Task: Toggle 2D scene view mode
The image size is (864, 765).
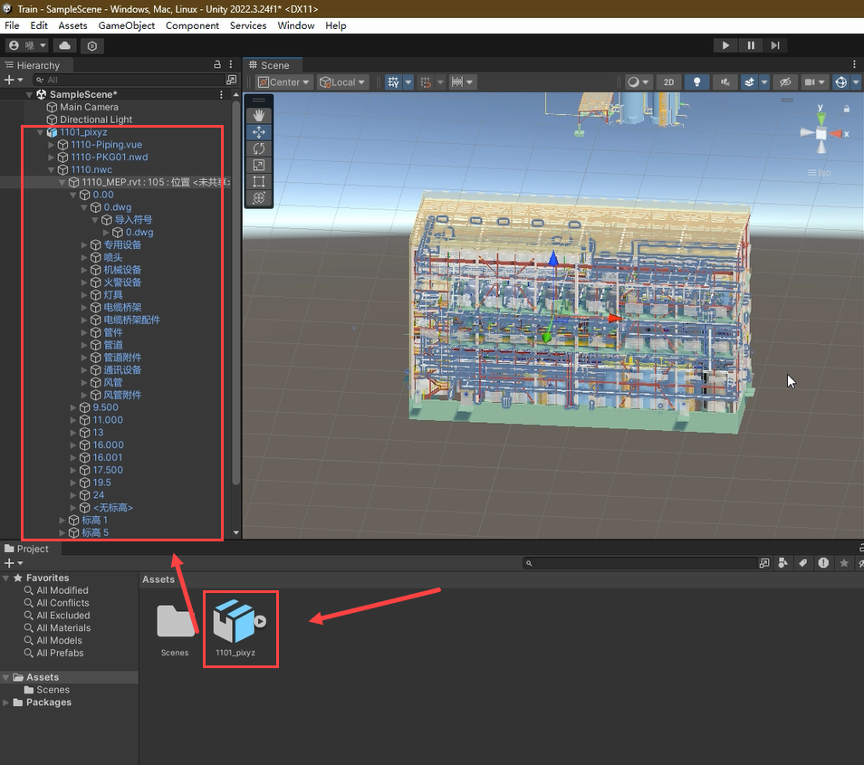Action: (x=668, y=82)
